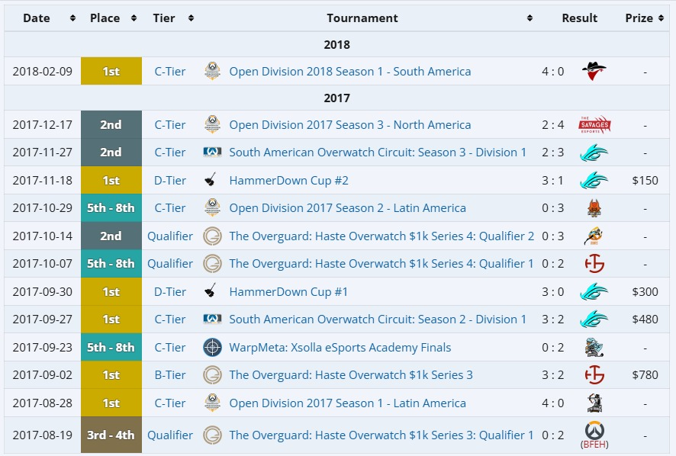This screenshot has width=676, height=456.
Task: Sort table by Tournament column arrows
Action: pyautogui.click(x=530, y=18)
